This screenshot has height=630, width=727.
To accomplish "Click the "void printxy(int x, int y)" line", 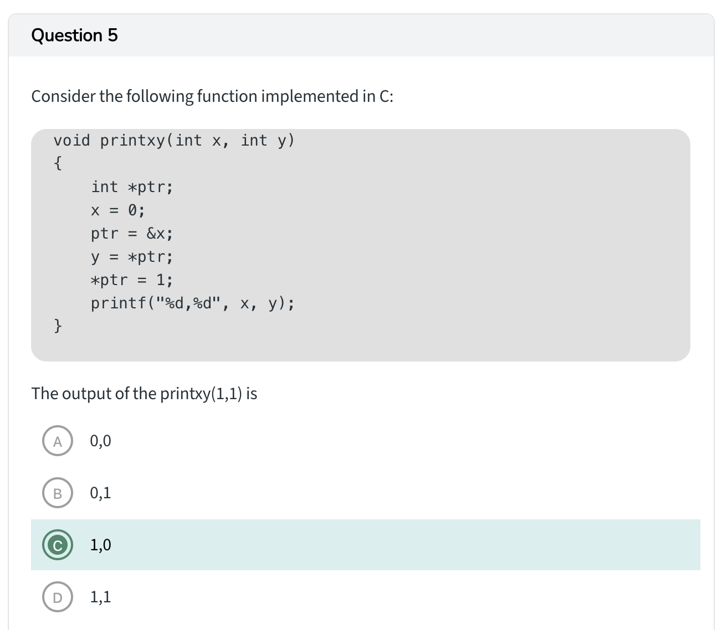I will [x=174, y=141].
